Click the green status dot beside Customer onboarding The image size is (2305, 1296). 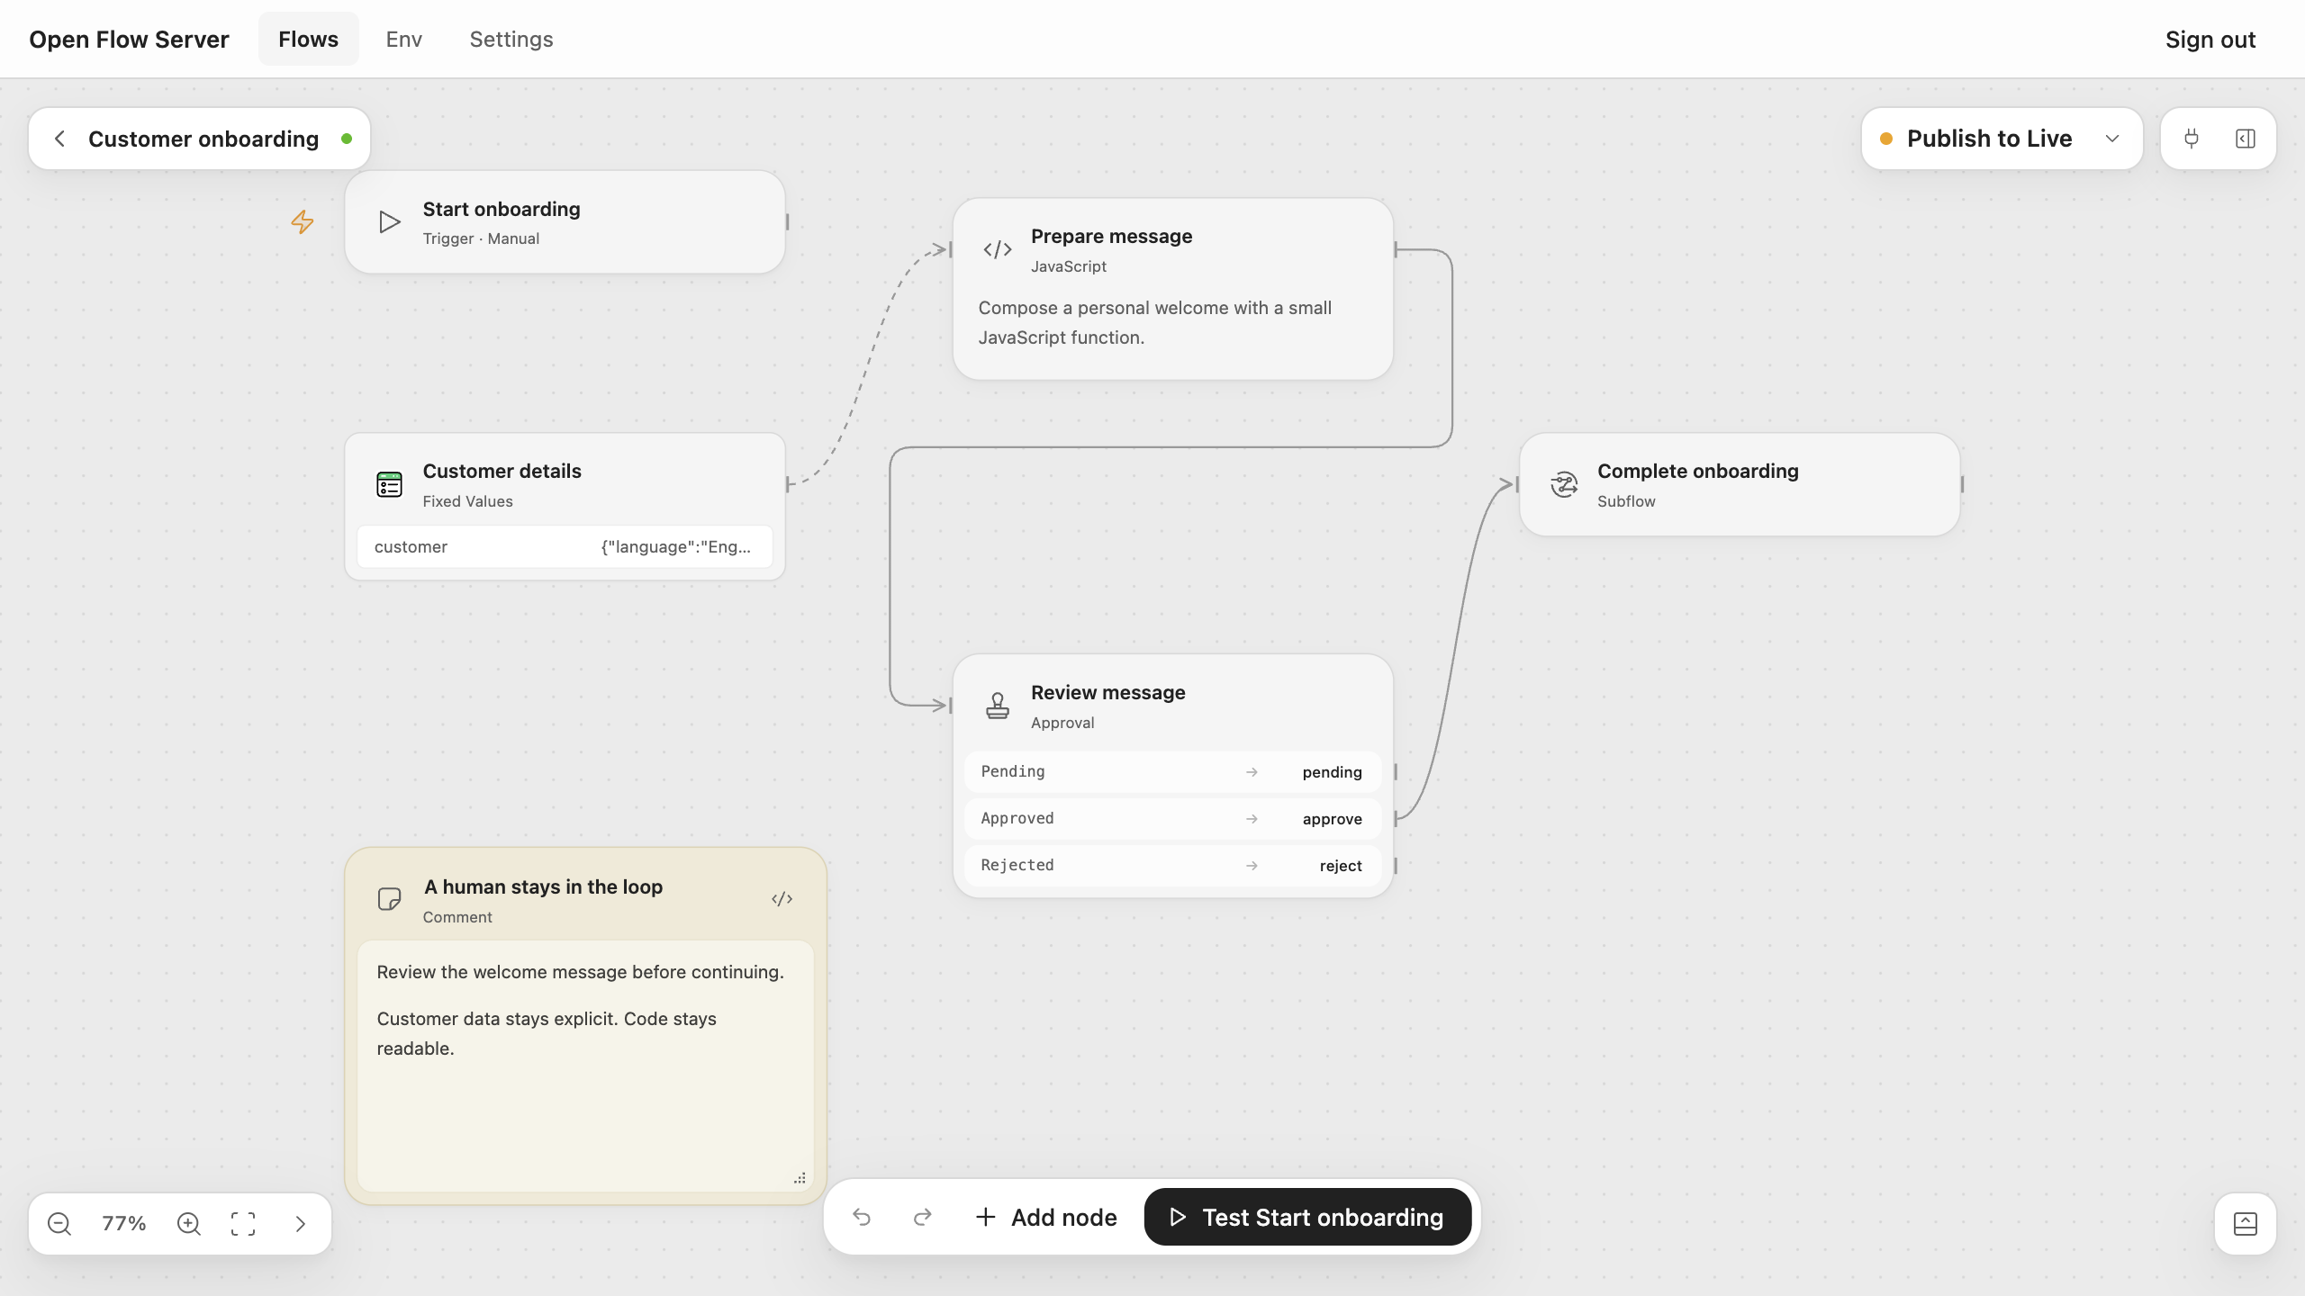click(347, 139)
